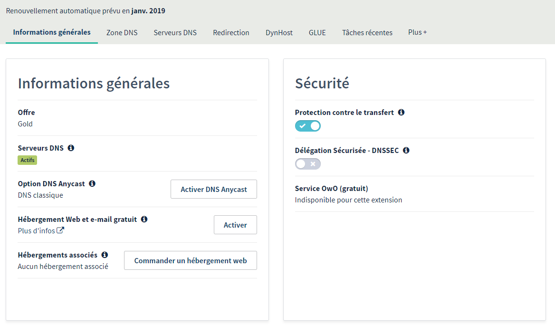555x325 pixels.
Task: Click the green Actifs status badge
Action: click(x=27, y=160)
